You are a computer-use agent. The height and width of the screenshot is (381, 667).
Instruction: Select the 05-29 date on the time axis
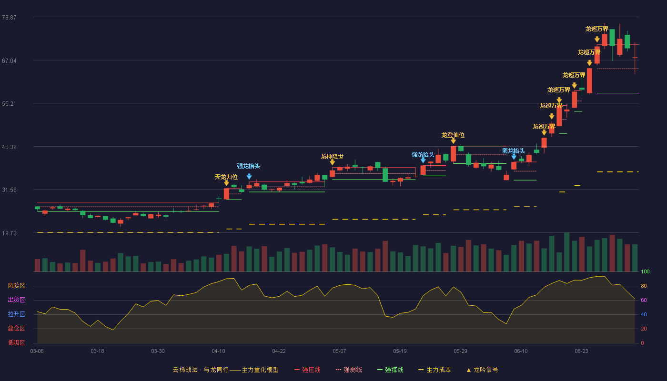point(460,351)
